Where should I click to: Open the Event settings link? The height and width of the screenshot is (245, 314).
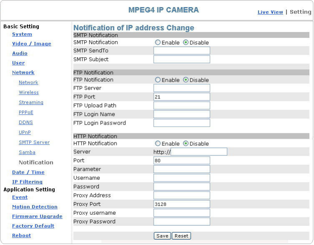pos(20,197)
